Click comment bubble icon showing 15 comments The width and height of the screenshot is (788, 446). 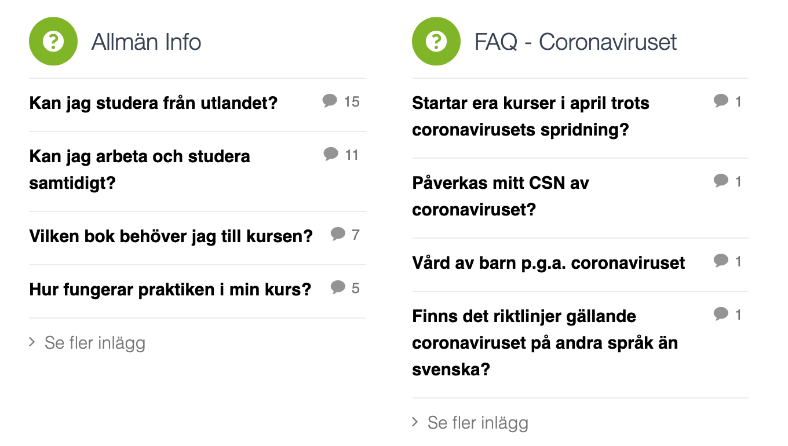click(330, 101)
